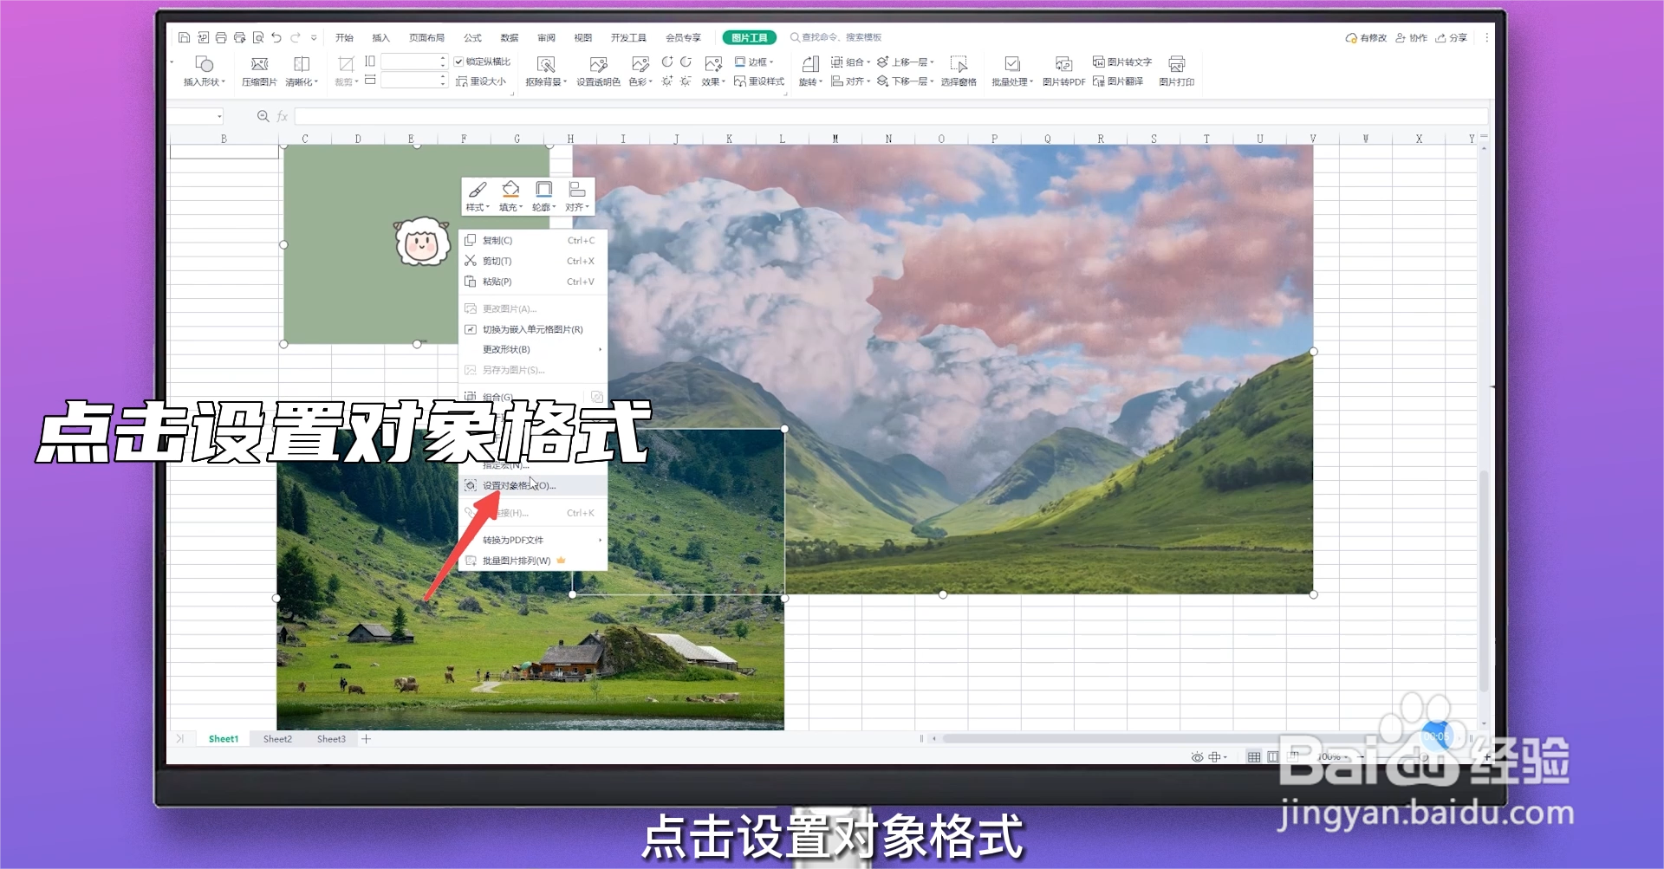Image resolution: width=1664 pixels, height=869 pixels.
Task: Click 压缩图片 icon
Action: click(x=259, y=71)
